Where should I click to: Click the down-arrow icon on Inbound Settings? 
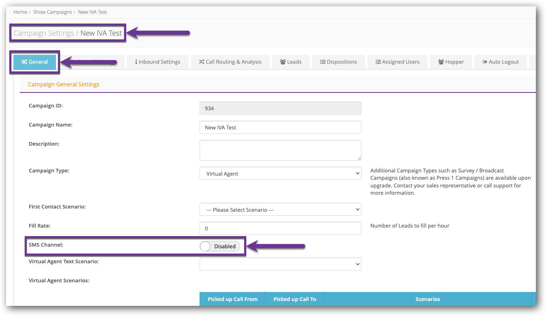(136, 62)
